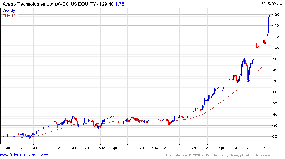This screenshot has width=285, height=159.
Task: Click the 2012 year label on time axis
Action: click(x=101, y=148)
